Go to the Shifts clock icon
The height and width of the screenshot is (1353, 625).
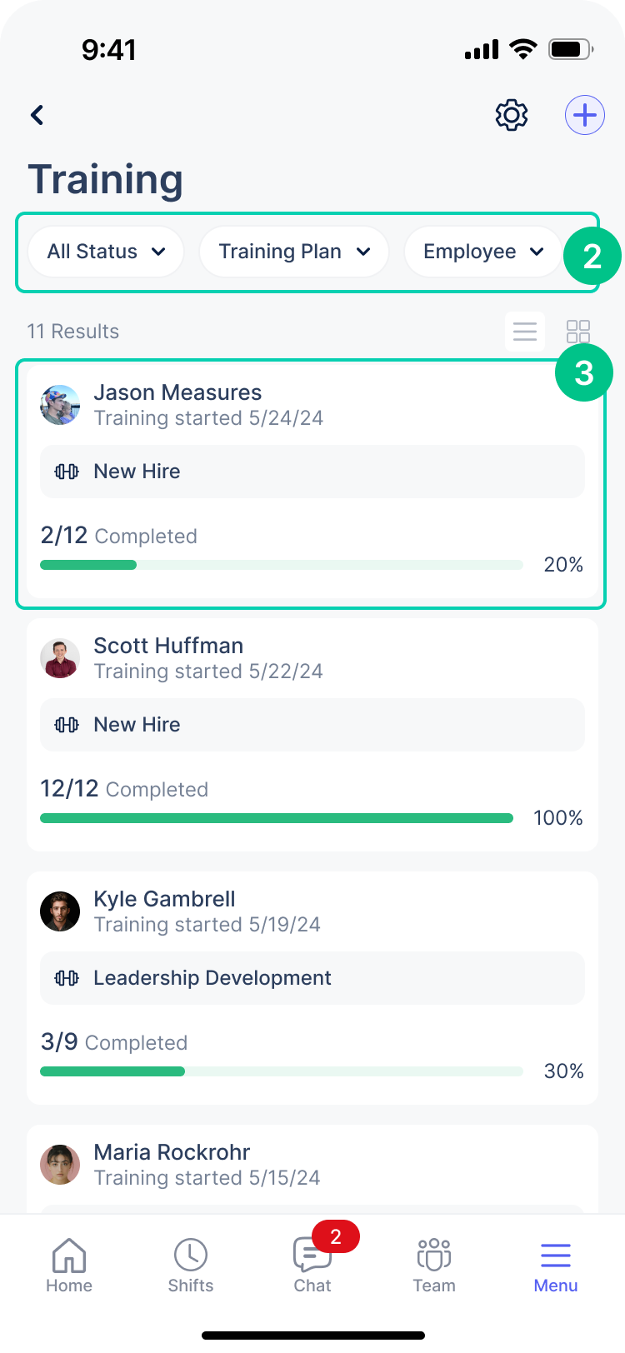click(x=191, y=1265)
